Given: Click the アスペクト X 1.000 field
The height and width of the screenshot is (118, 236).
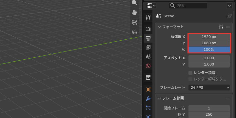Looking at the screenshot, I should 209,58.
